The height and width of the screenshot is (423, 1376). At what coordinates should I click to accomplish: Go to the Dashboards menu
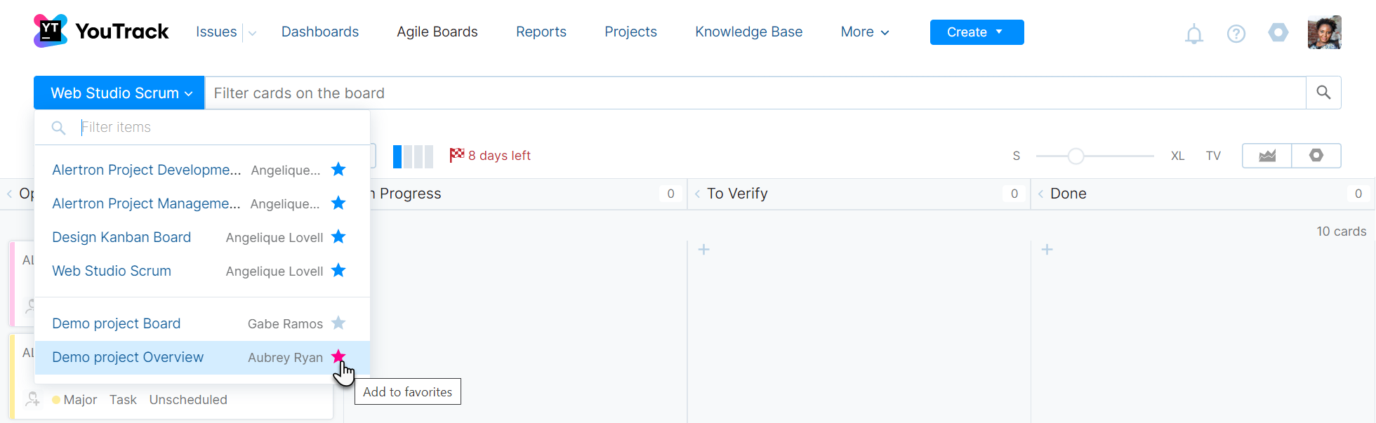pyautogui.click(x=320, y=32)
